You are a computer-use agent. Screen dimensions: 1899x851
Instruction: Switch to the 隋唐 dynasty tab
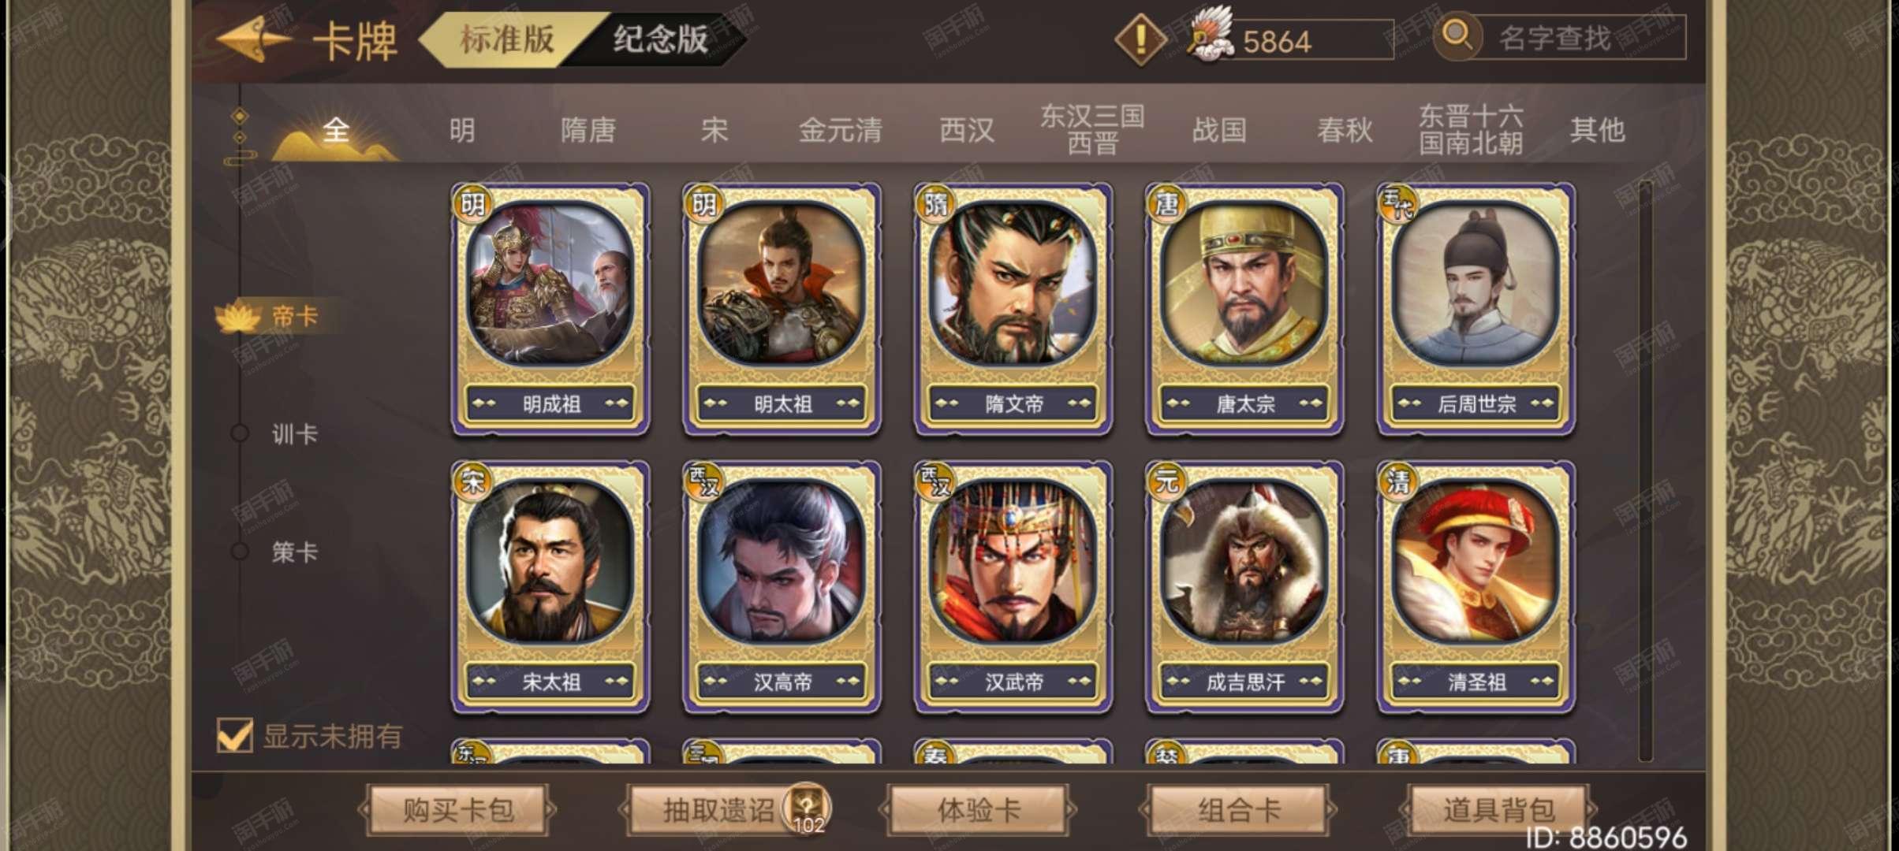(588, 130)
